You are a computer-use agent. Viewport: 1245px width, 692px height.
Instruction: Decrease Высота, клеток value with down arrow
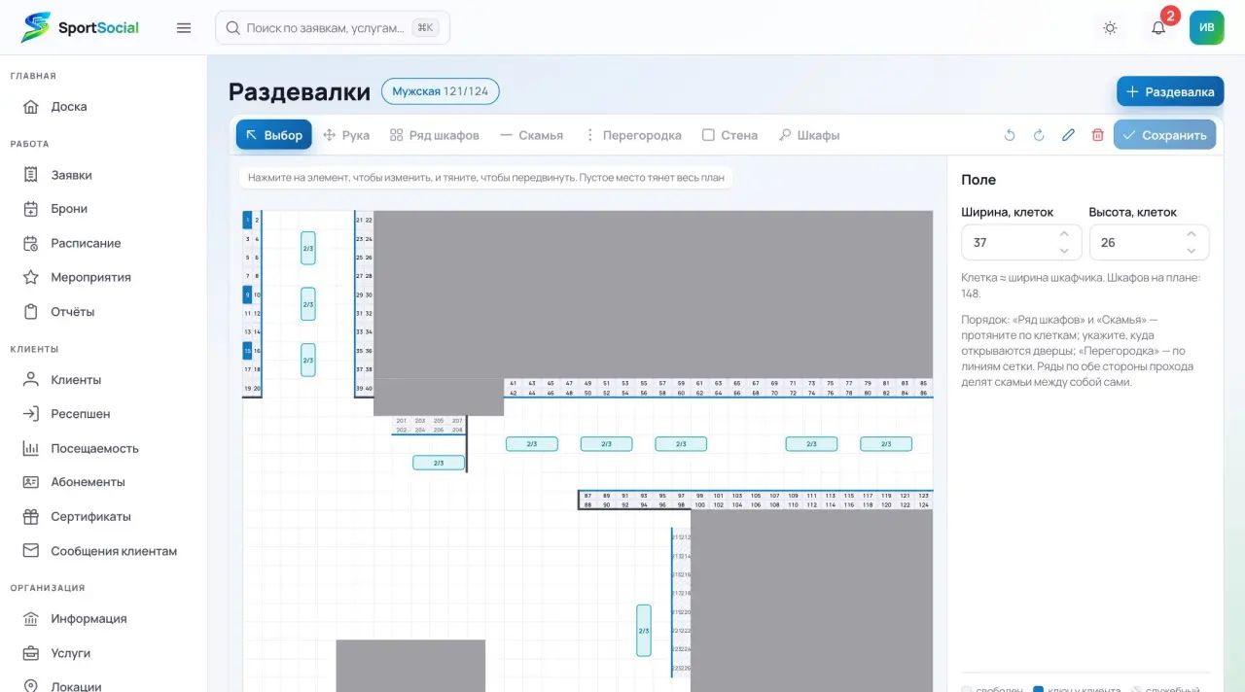tap(1192, 251)
